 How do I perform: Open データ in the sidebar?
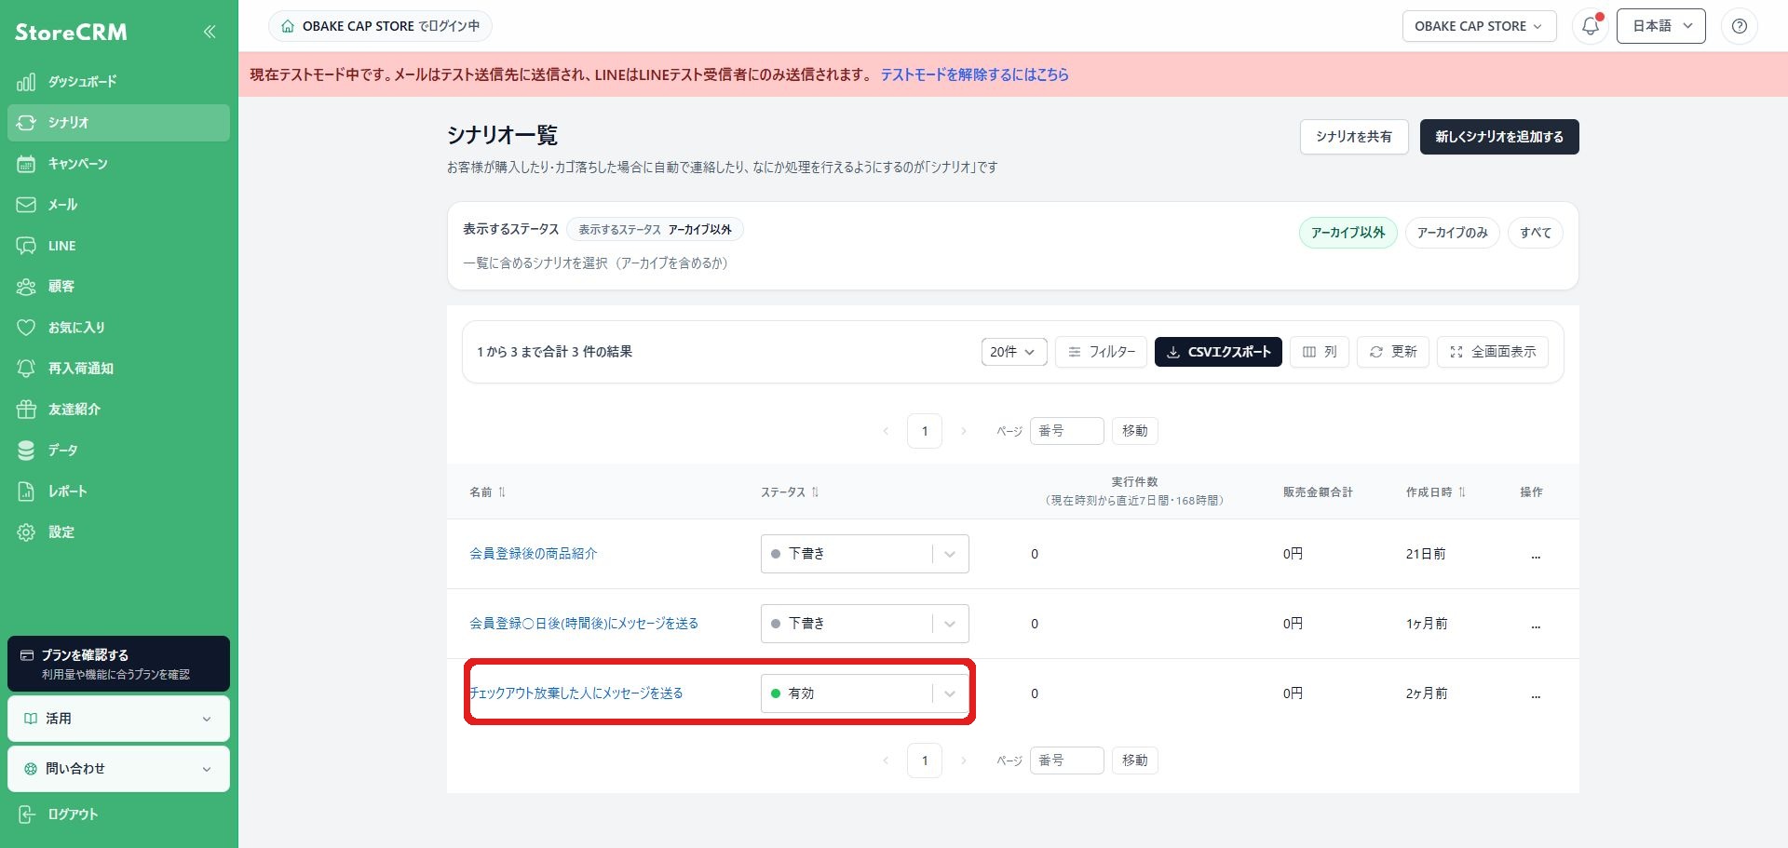118,451
